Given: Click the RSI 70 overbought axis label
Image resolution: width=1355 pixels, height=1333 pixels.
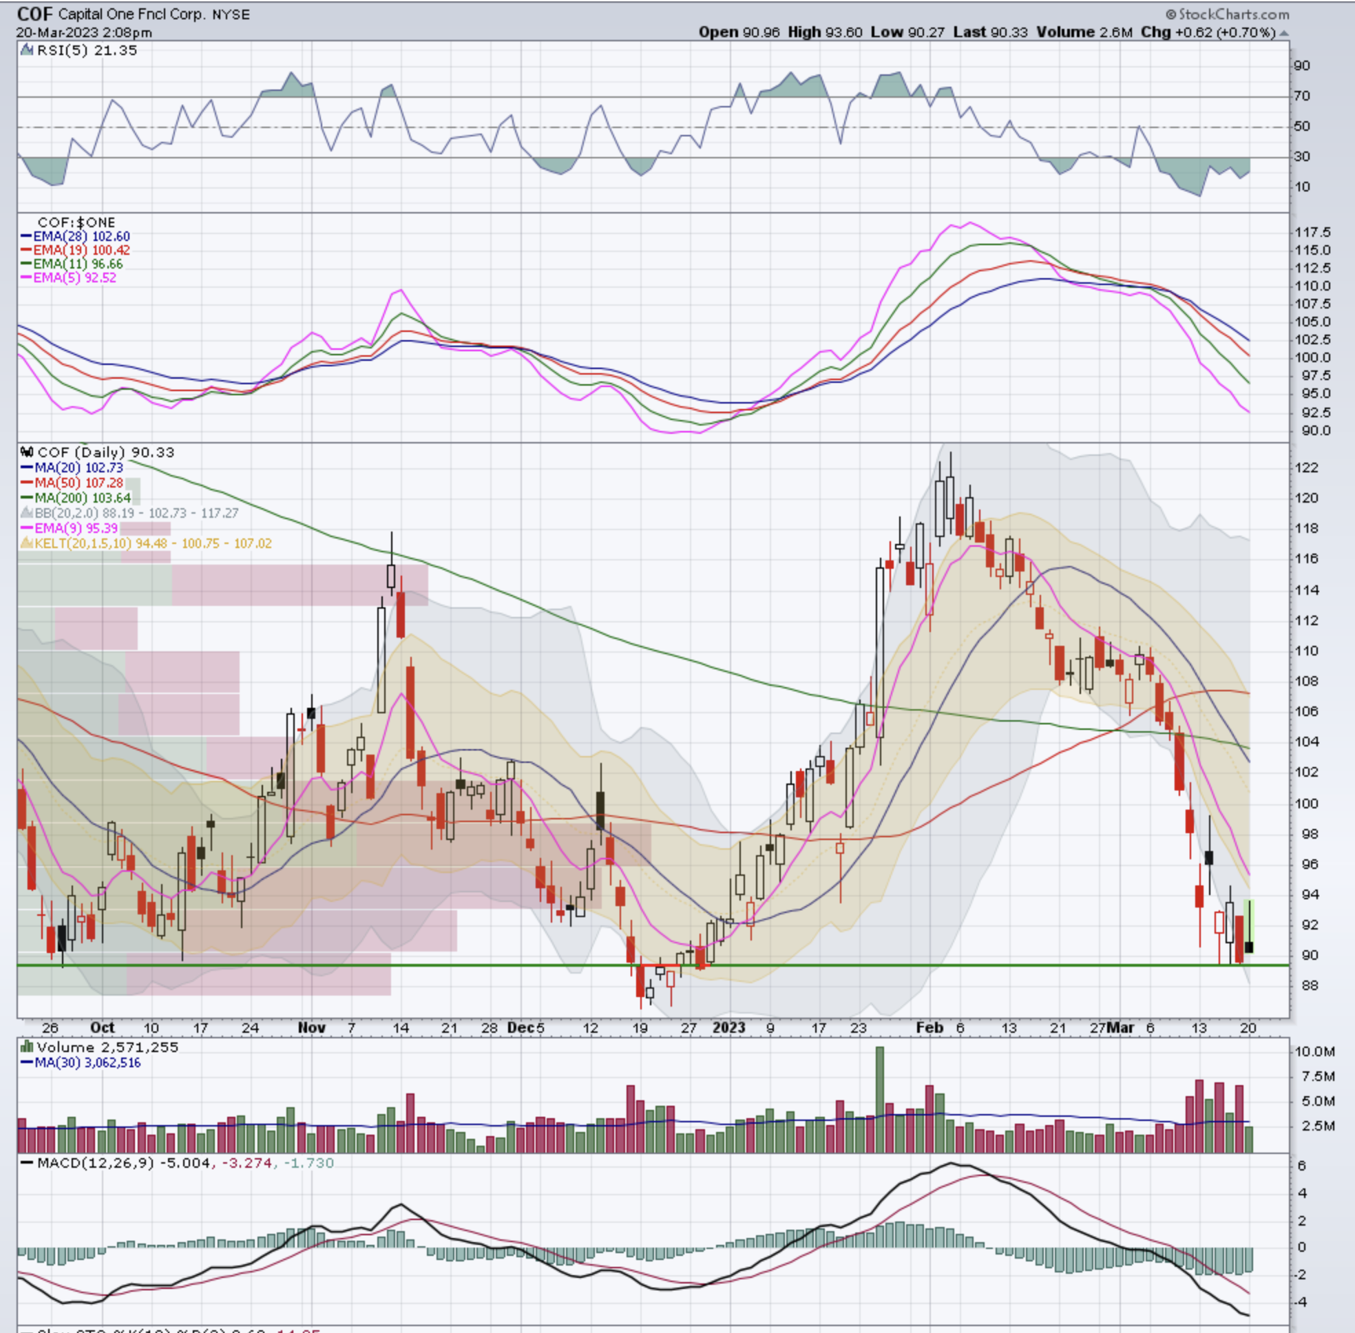Looking at the screenshot, I should 1303,96.
